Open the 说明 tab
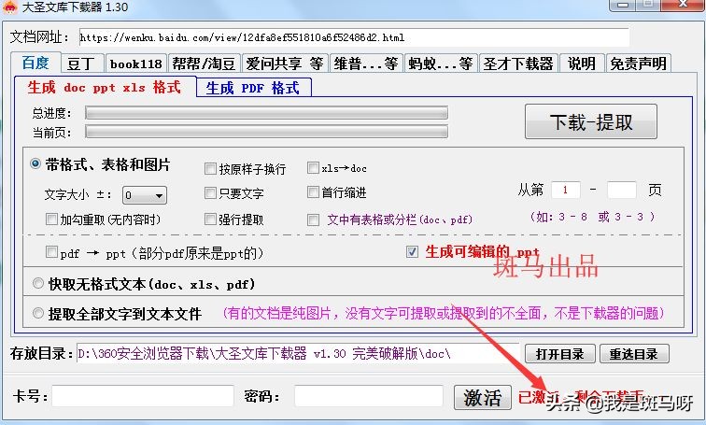Screen dimensions: 706x425 [581, 64]
